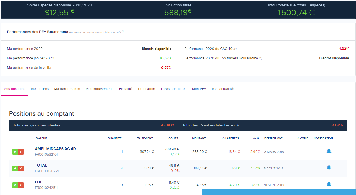Switch to Ma performance tab
The image size is (356, 195).
[x=67, y=89]
